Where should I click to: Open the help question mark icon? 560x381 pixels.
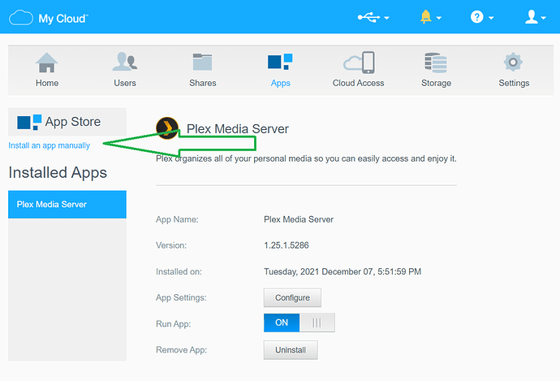(476, 17)
